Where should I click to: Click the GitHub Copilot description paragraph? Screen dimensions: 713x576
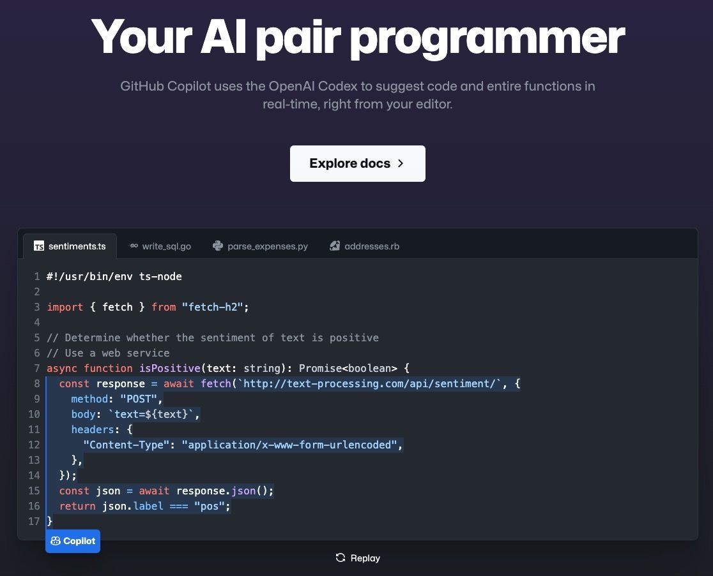(x=357, y=95)
